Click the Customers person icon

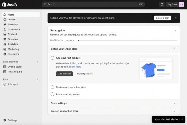[x=5, y=29]
